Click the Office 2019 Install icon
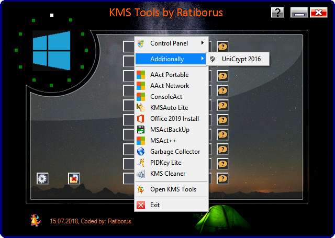 coord(140,119)
